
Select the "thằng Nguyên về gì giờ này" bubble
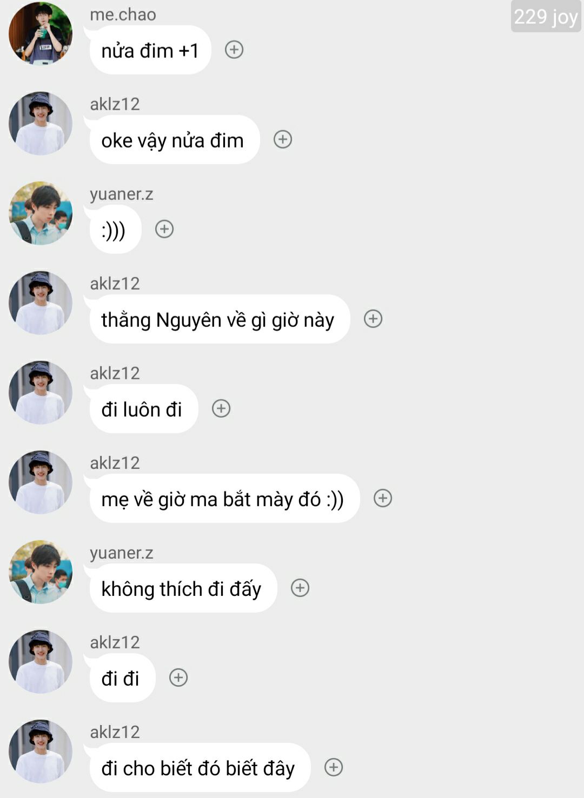point(218,319)
